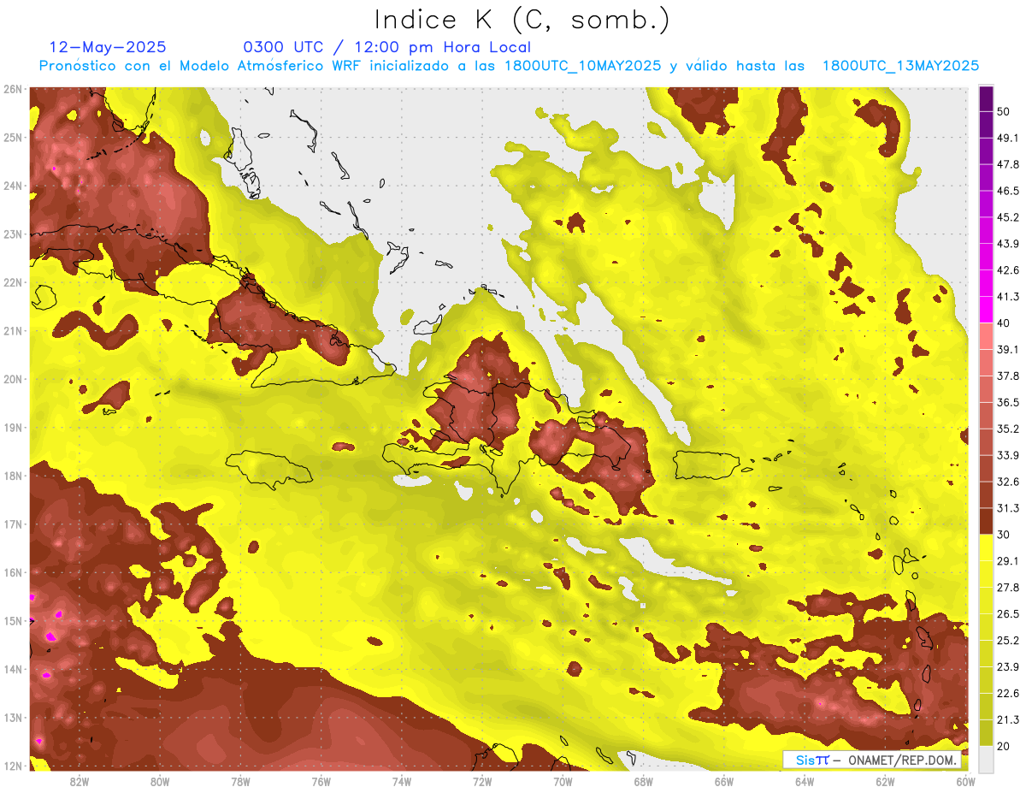Click the longitude label "74W"
Image resolution: width=1026 pixels, height=793 pixels.
[x=402, y=781]
